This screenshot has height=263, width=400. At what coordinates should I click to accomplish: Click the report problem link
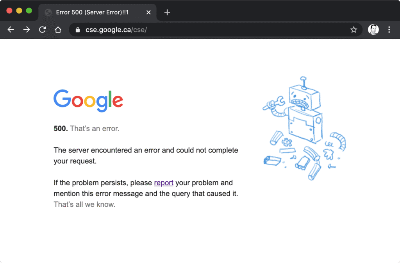[x=164, y=182]
